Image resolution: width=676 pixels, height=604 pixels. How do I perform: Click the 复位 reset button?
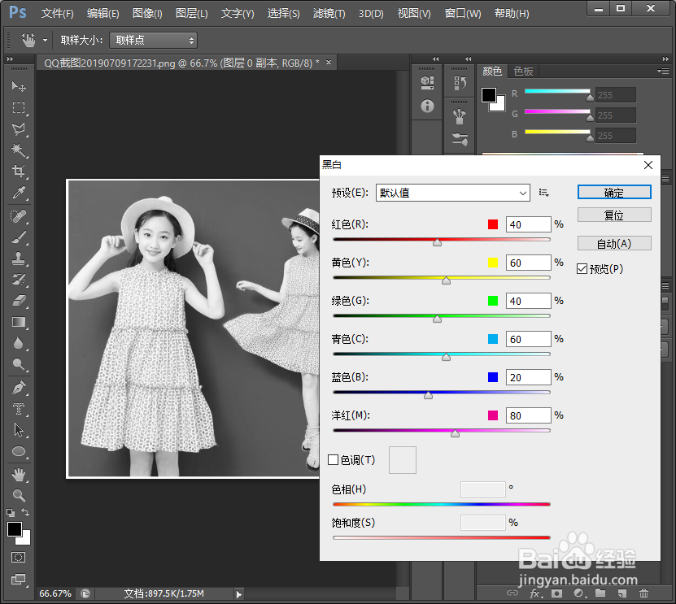pos(614,215)
